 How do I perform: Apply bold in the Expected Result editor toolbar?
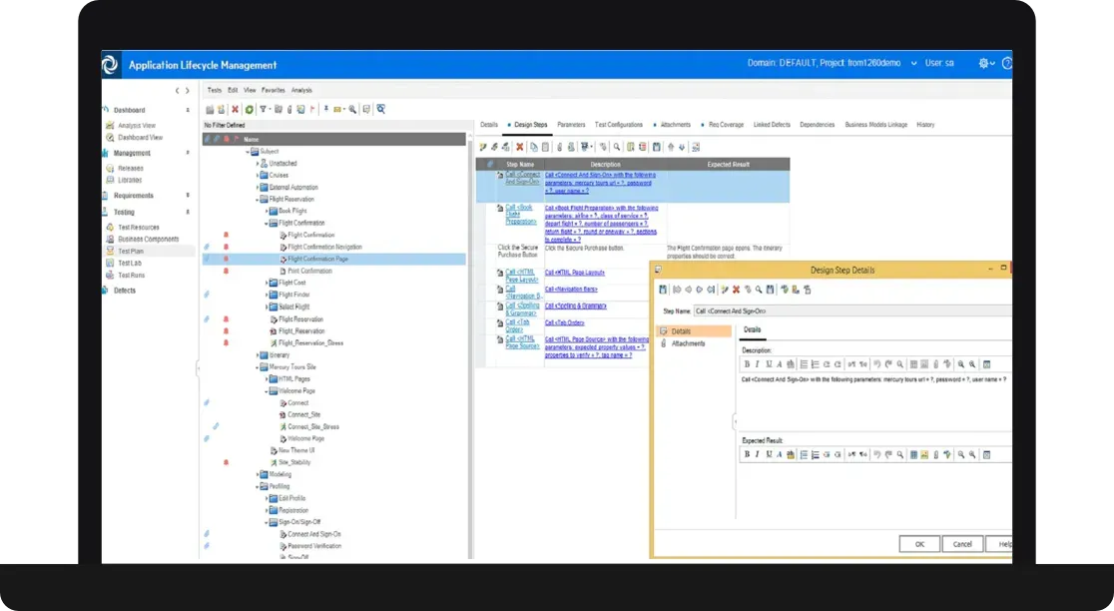point(747,454)
